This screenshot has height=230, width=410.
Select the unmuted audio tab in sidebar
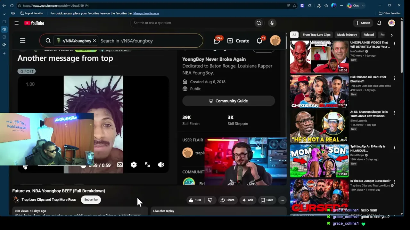tap(4, 29)
